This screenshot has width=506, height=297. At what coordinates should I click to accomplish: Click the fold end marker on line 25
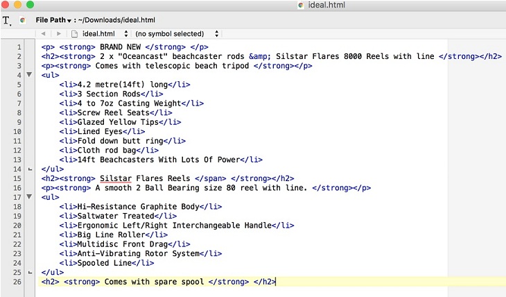tap(30, 273)
